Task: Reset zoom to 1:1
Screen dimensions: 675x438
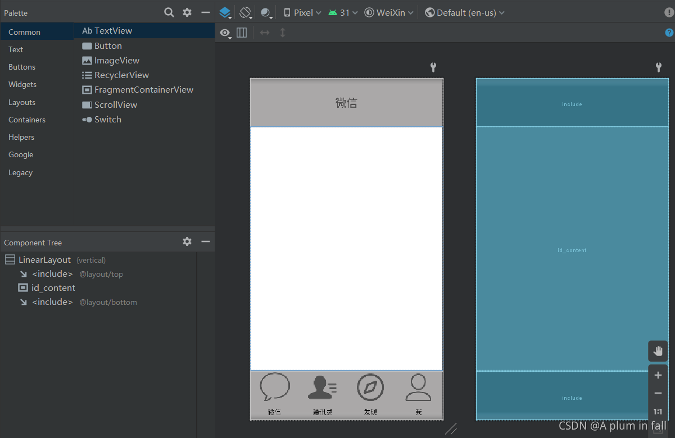Action: pos(658,412)
